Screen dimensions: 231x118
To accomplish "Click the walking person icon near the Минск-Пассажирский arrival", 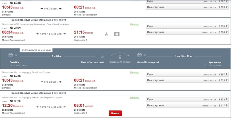I will 103,56.
